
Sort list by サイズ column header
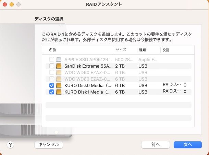tap(121, 50)
